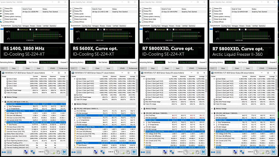This screenshot has width=279, height=157.
Task: Click the blue X close icon in R5 5600X HWiNFO toolbar
Action: pos(134,152)
